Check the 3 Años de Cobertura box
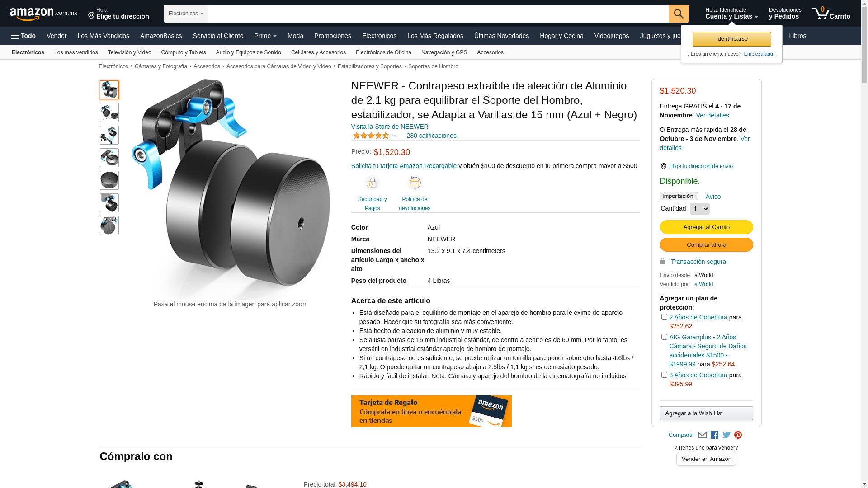This screenshot has height=488, width=868. 664,375
